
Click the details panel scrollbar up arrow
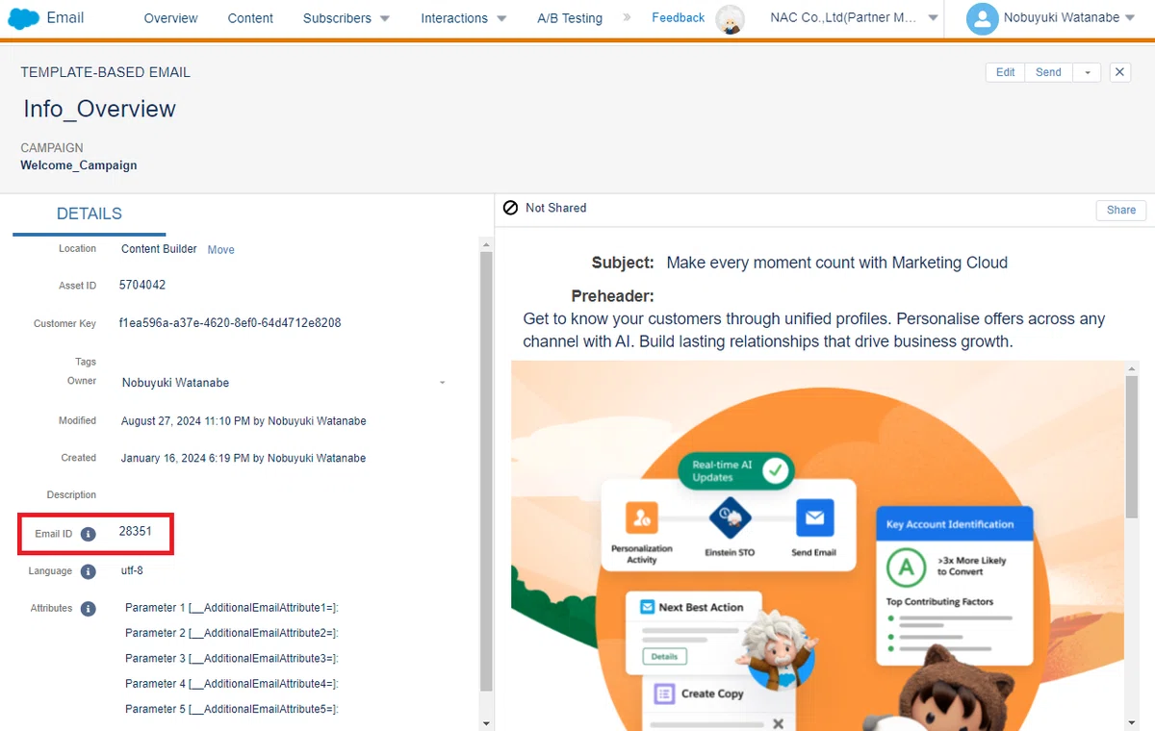click(486, 244)
